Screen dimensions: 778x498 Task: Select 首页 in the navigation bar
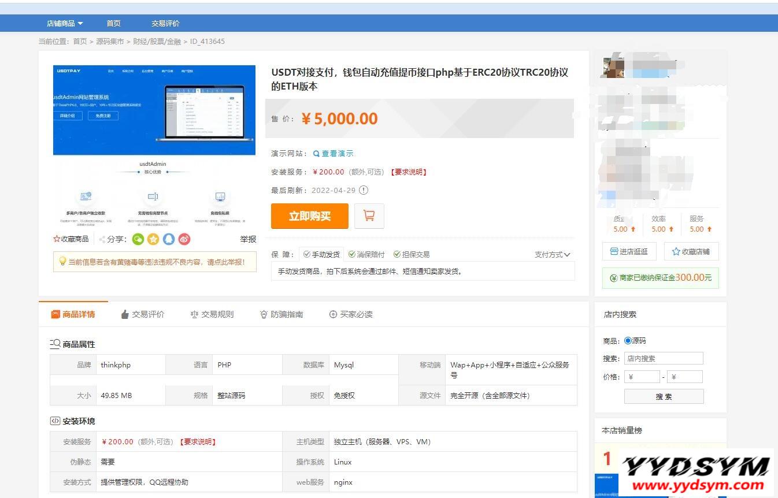click(113, 23)
